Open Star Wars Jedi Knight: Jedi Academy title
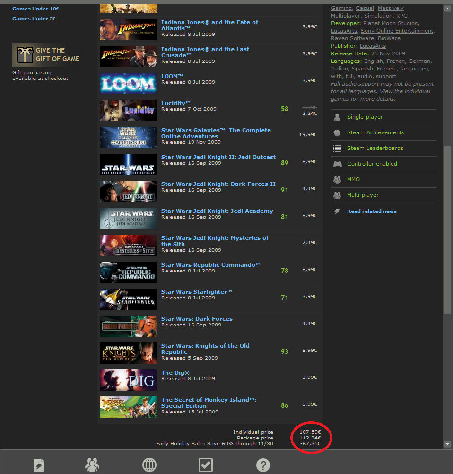Viewport: 453px width, 474px height. tap(217, 211)
